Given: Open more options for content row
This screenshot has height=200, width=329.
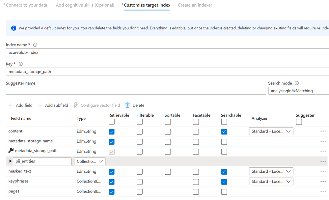Looking at the screenshot, I should 323,131.
